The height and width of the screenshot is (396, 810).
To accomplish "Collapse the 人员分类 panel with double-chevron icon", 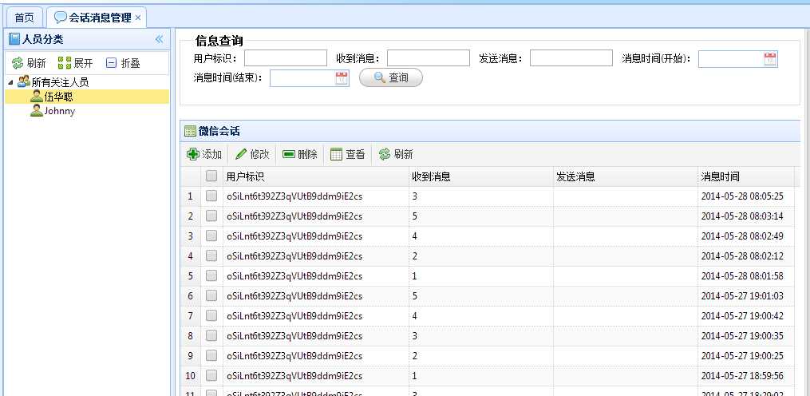I will coord(159,39).
